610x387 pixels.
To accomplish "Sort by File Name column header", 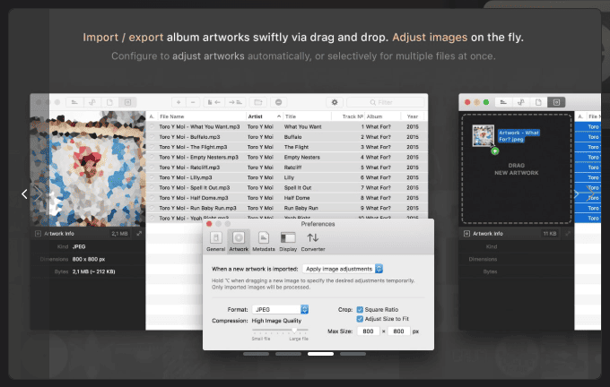I will point(202,116).
